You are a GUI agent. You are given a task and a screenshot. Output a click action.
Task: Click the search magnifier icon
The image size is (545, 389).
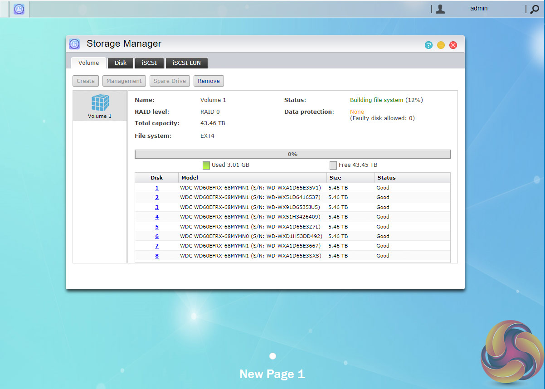[x=535, y=9]
